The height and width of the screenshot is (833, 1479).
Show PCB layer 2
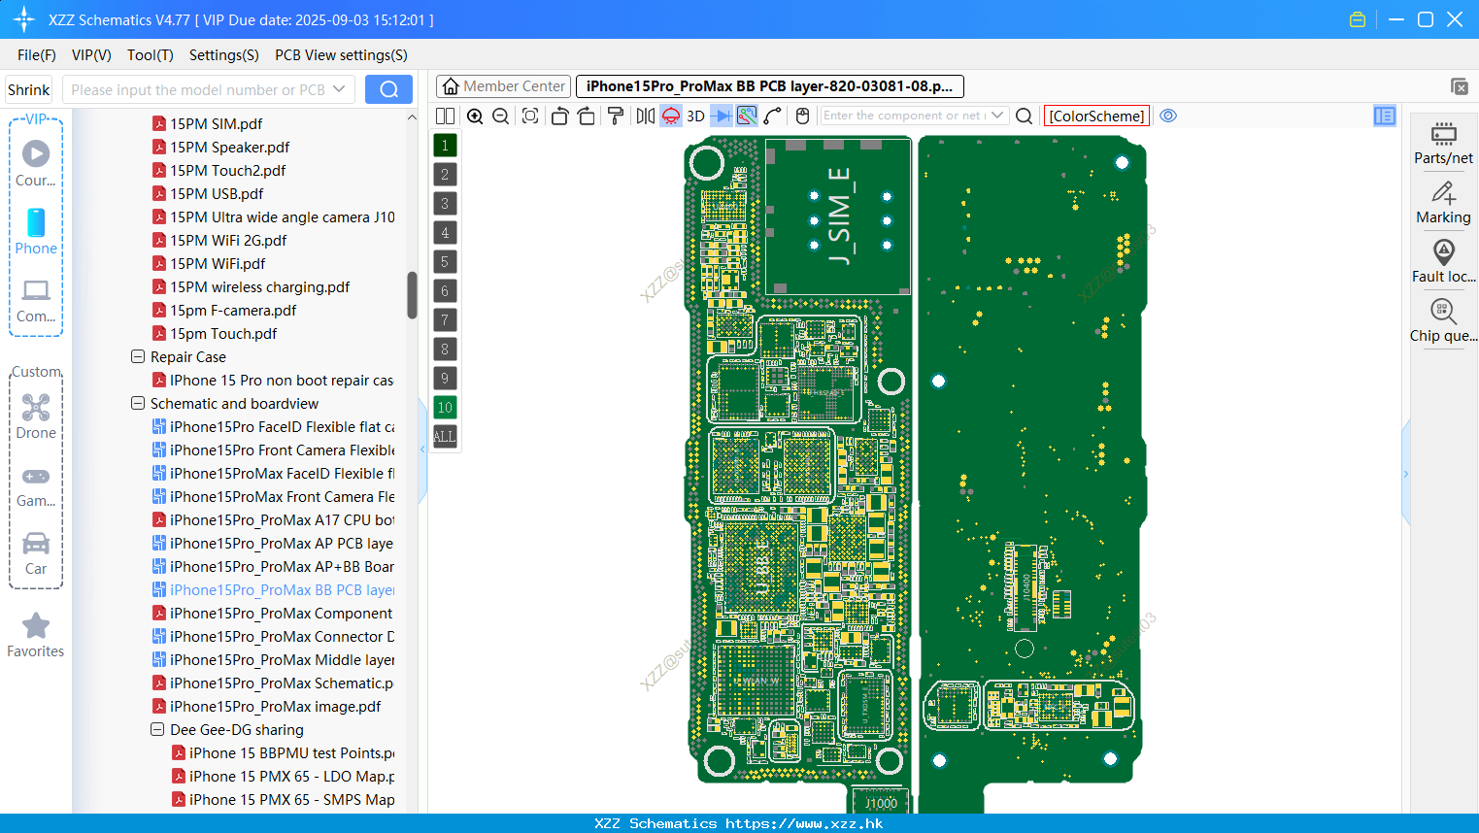445,175
